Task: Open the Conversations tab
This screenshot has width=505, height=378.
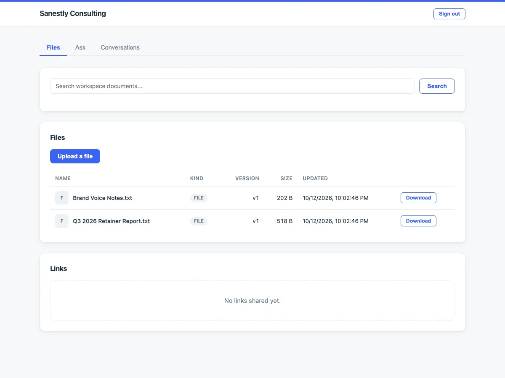Action: (120, 47)
